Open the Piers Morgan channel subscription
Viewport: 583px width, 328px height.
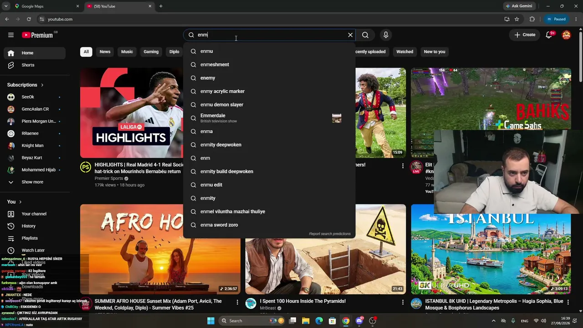click(35, 121)
